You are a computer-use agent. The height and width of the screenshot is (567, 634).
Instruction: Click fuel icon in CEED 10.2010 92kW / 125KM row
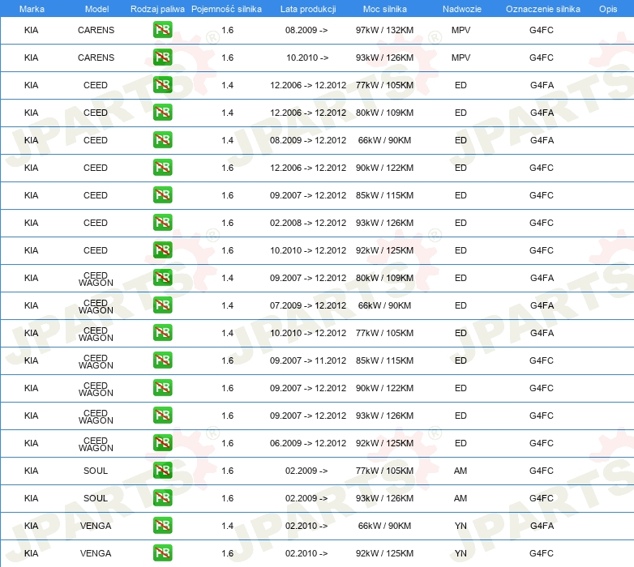162,250
